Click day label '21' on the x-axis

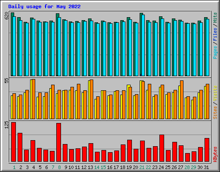pos(142,167)
